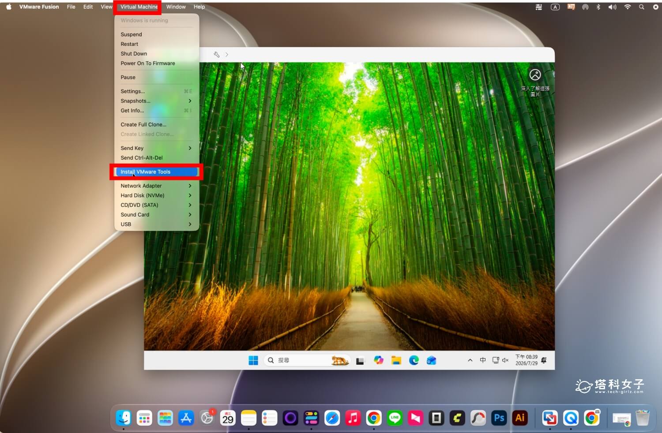The height and width of the screenshot is (433, 662).
Task: Click the wallpaper info desktop icon
Action: click(x=535, y=82)
